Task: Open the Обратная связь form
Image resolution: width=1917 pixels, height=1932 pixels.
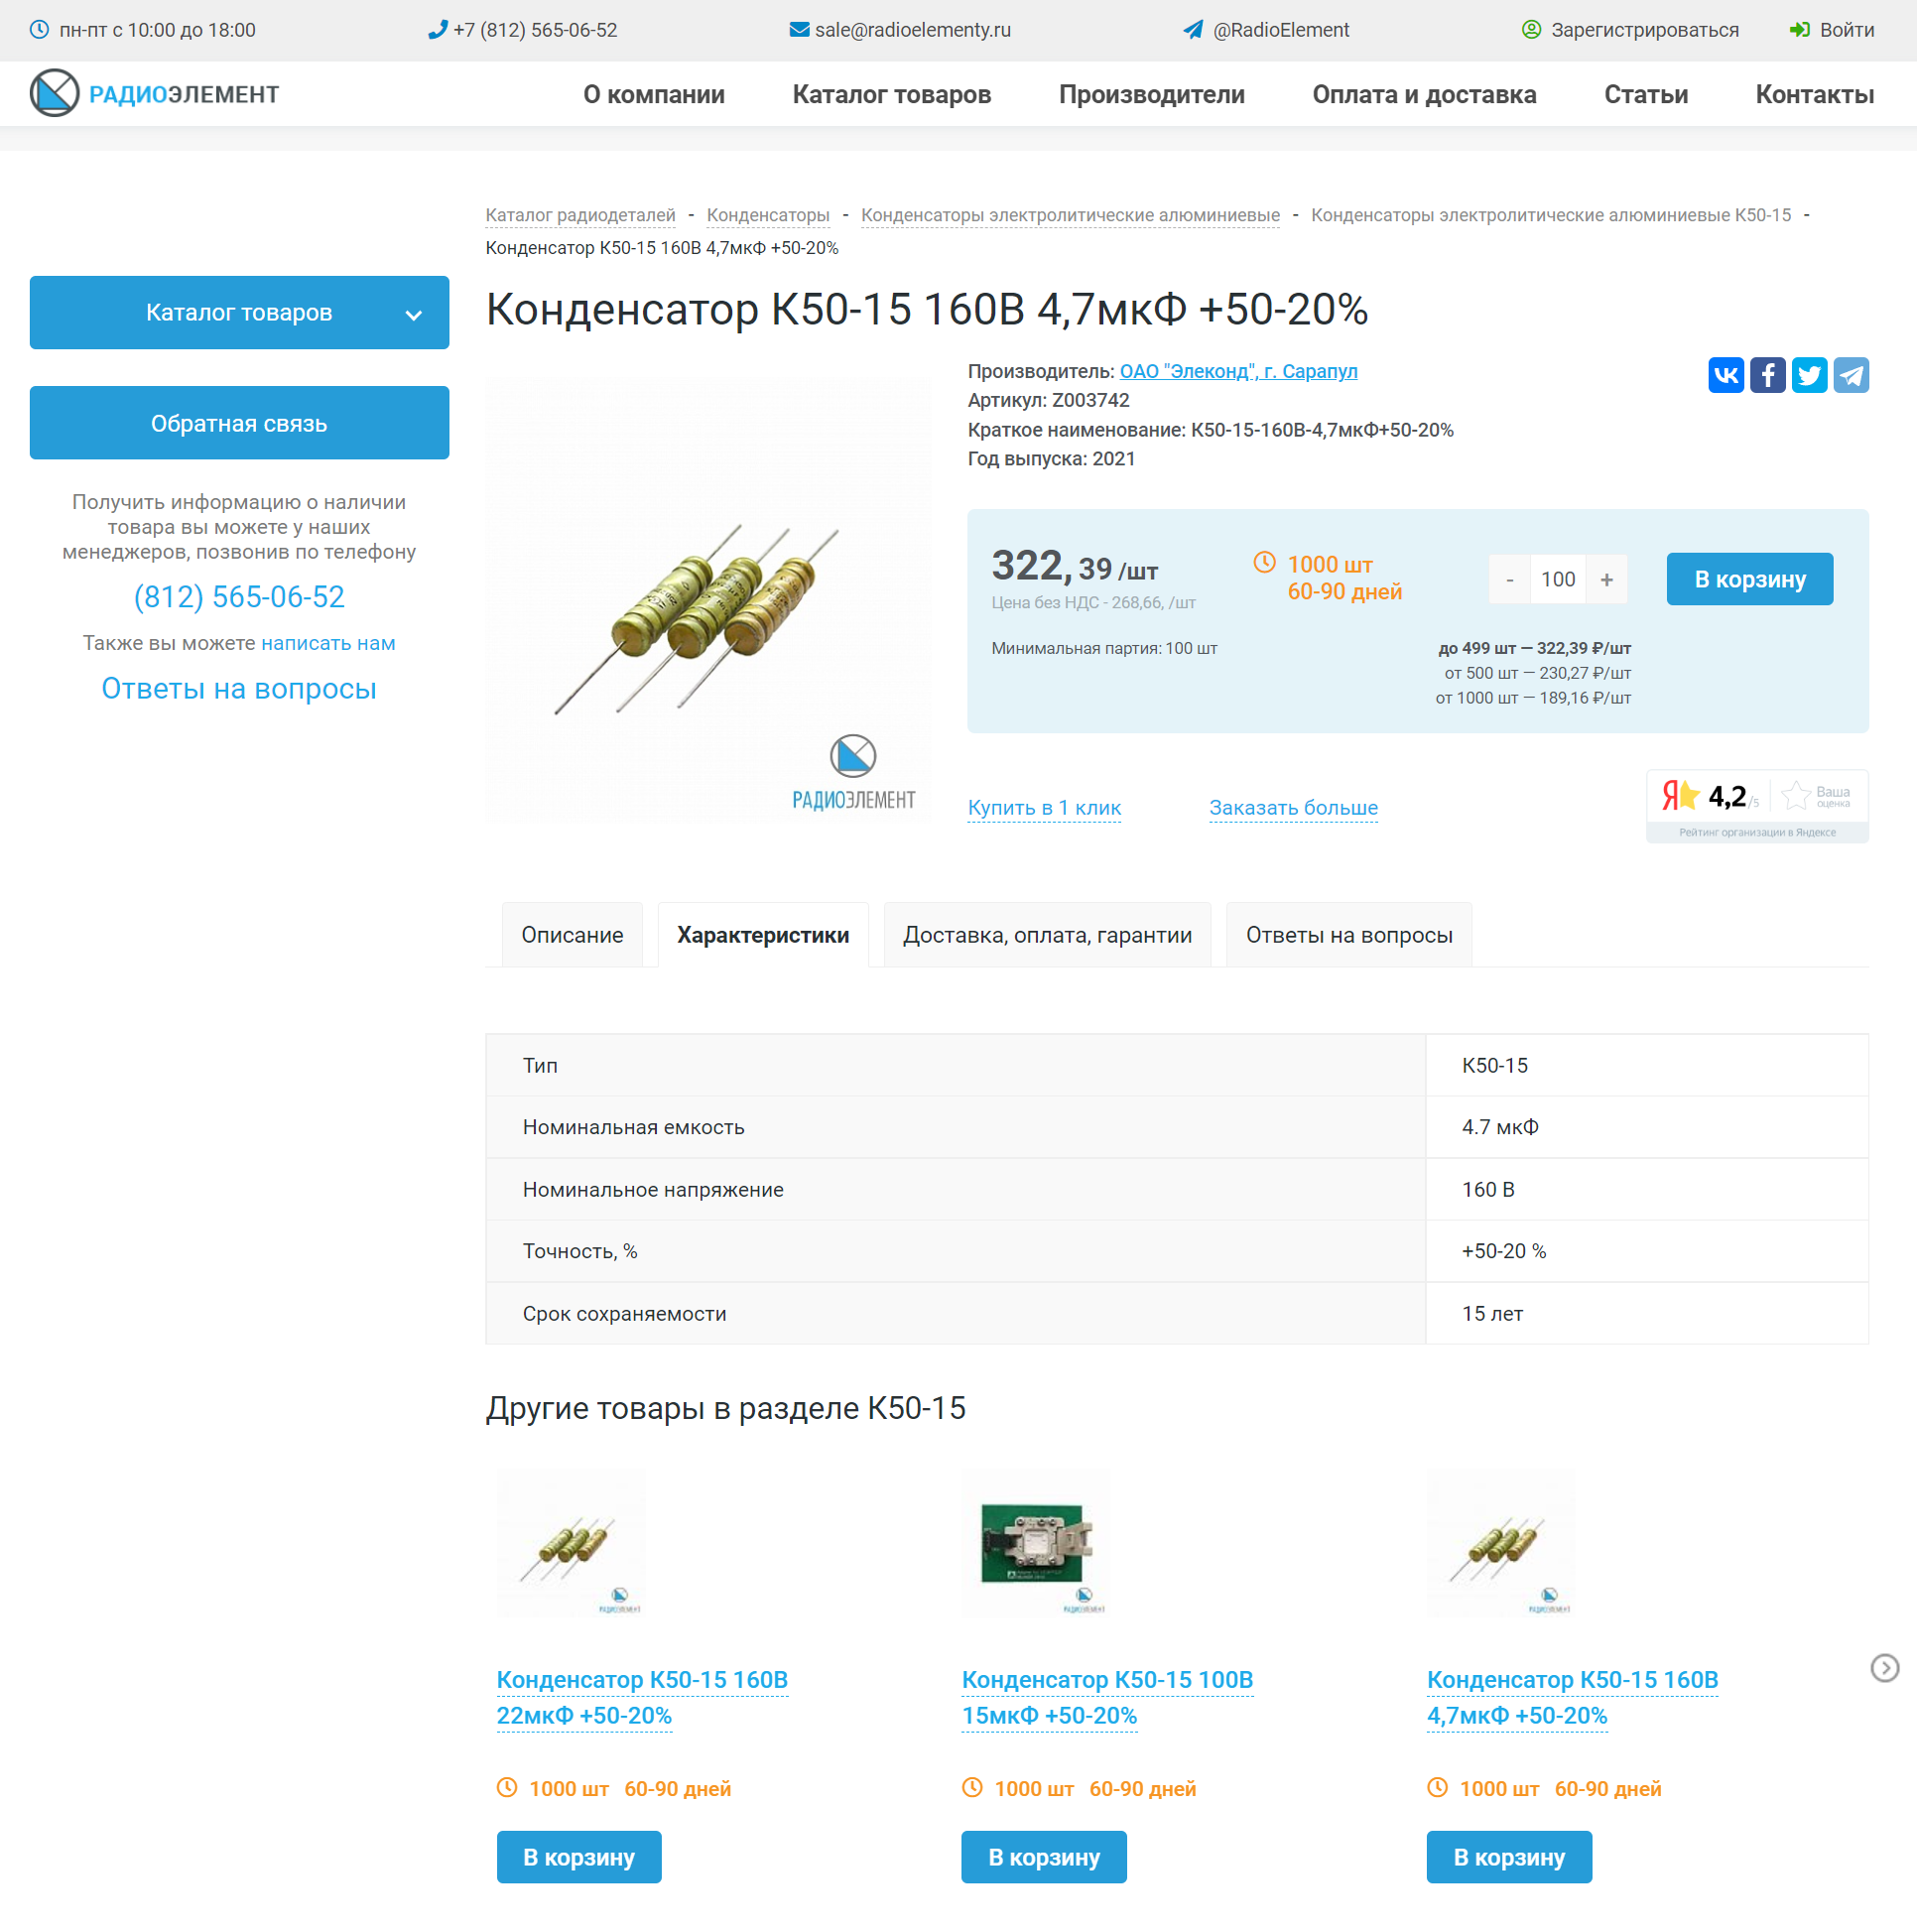Action: 239,423
